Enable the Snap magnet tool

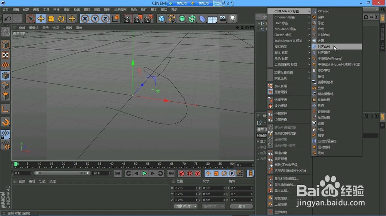click(x=5, y=122)
